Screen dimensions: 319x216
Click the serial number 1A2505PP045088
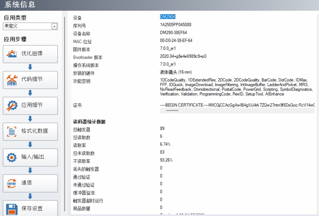175,25
